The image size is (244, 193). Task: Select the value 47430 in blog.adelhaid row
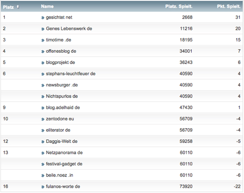pos(186,108)
